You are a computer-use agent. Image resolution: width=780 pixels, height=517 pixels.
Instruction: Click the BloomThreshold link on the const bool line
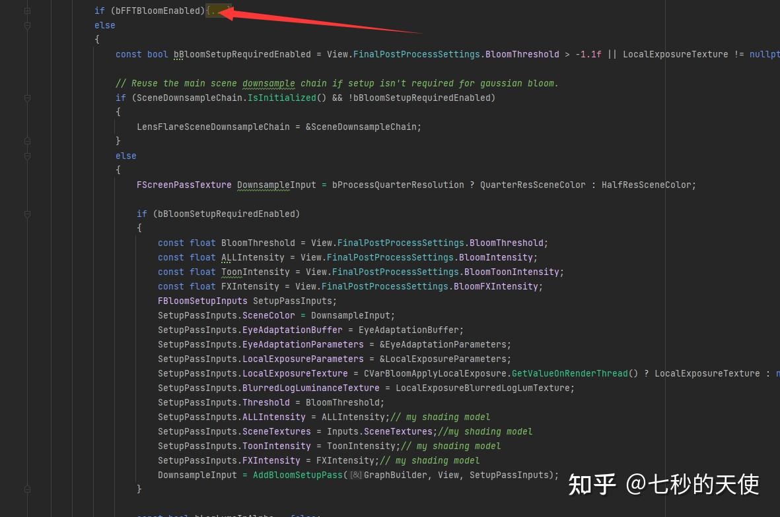(x=522, y=54)
